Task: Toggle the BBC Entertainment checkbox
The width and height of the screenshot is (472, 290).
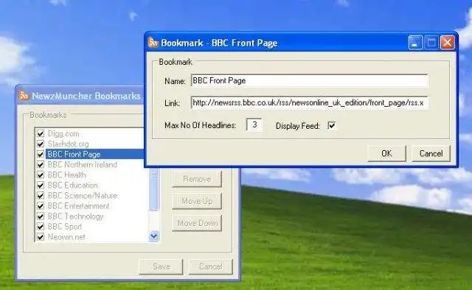Action: [41, 206]
